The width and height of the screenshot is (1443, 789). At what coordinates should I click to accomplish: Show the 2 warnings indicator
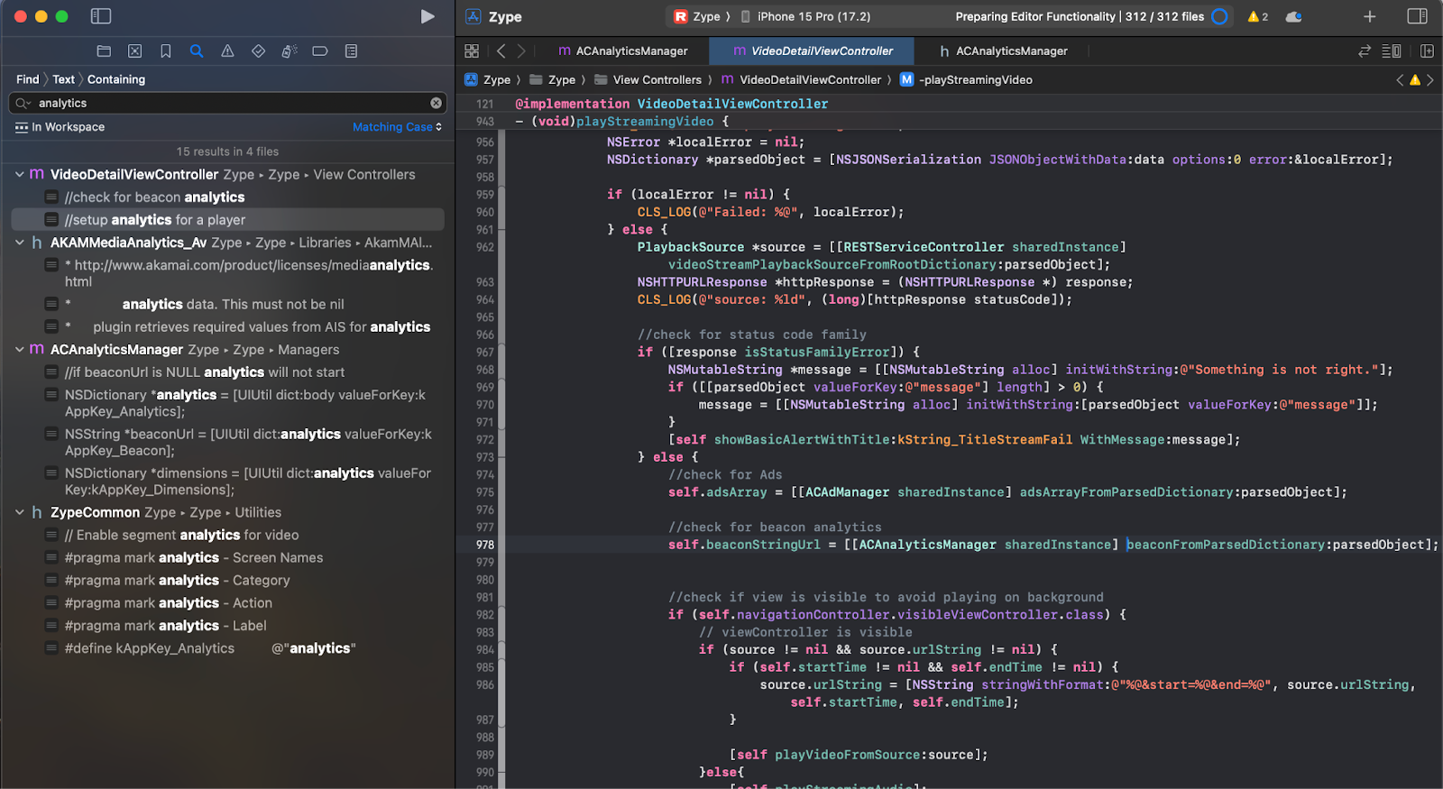click(1257, 16)
